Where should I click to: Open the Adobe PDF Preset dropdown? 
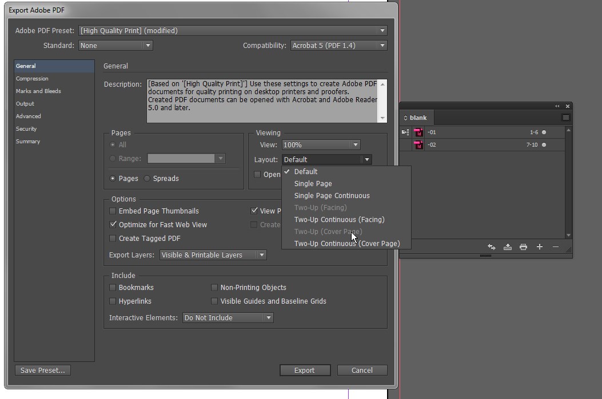click(233, 31)
